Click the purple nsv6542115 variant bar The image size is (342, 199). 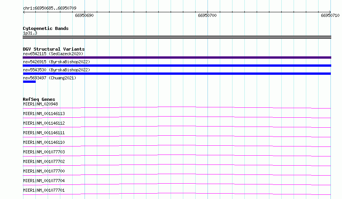coord(177,58)
